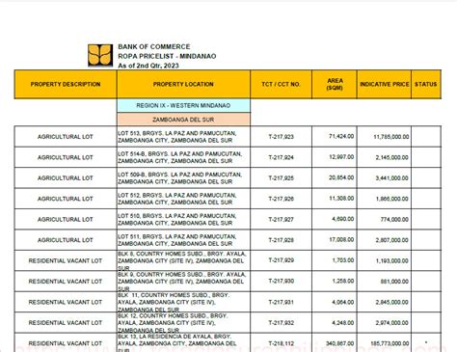Select RESIDENTIAL VACANT LOT description in the T-218,112 row
457x352 pixels.
(66, 343)
